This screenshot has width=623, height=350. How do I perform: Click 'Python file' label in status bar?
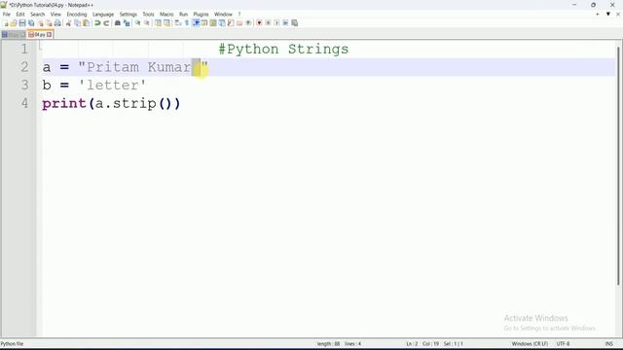pos(12,343)
